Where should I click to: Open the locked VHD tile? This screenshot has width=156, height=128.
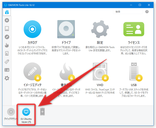tap(100, 72)
